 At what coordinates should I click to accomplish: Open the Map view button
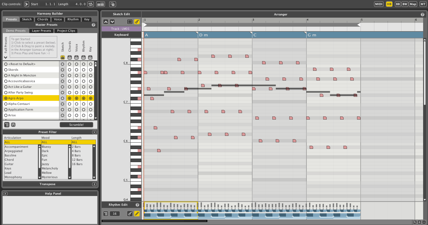pyautogui.click(x=413, y=4)
